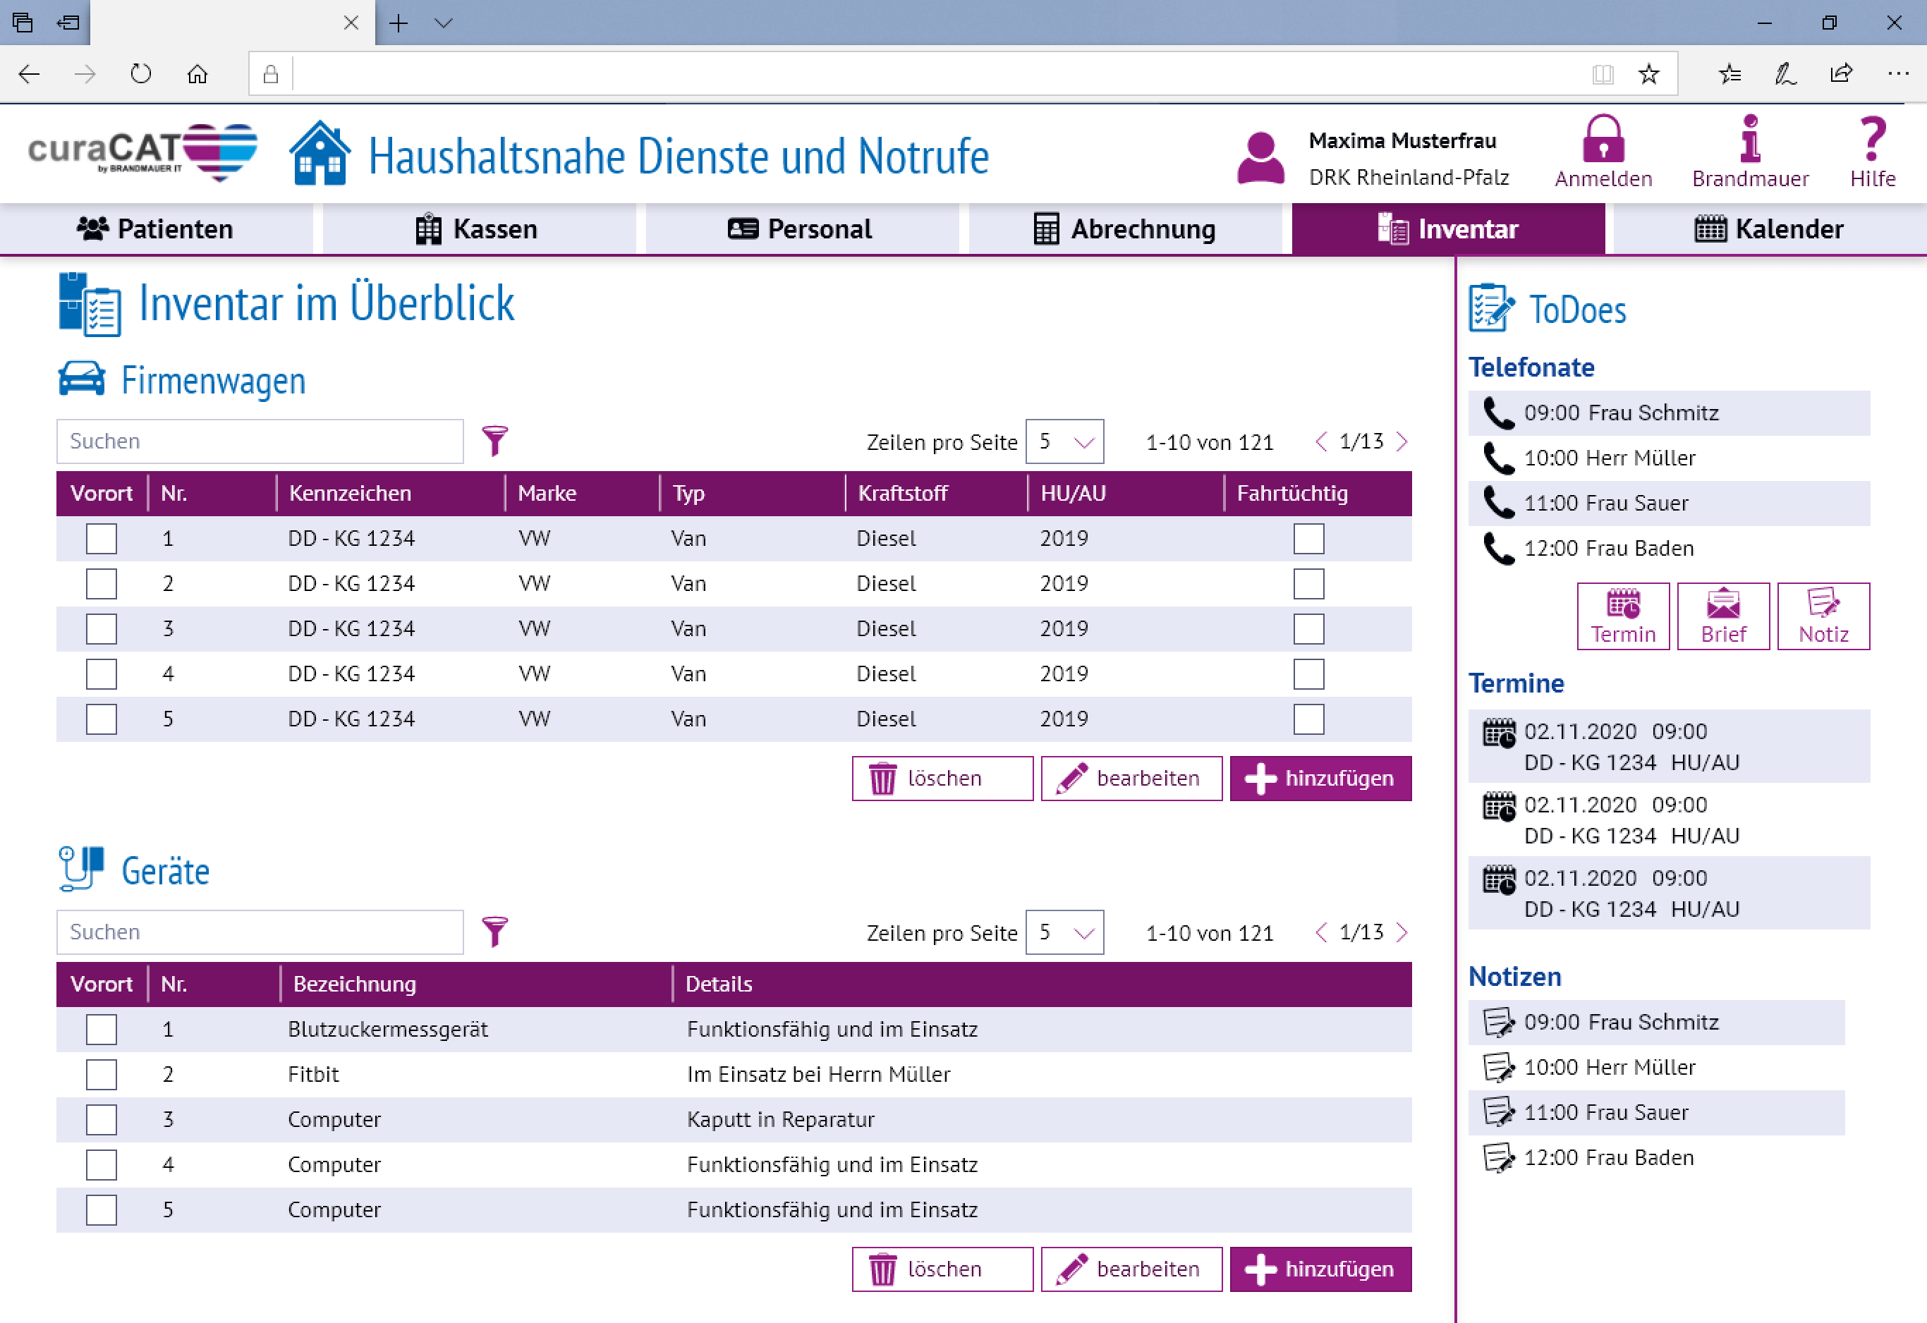This screenshot has height=1323, width=1927.
Task: Click the Firmenwagen car icon
Action: pyautogui.click(x=81, y=379)
